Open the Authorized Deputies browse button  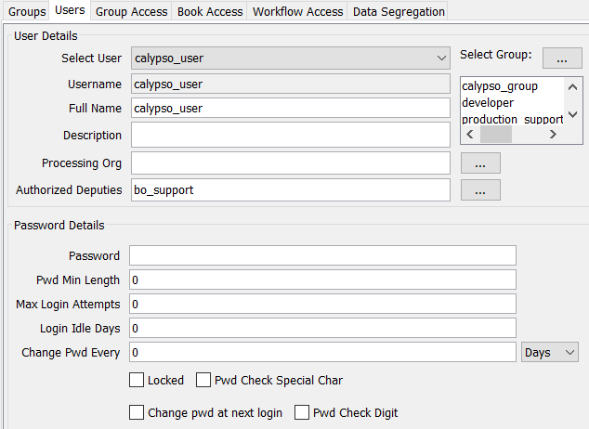point(480,190)
